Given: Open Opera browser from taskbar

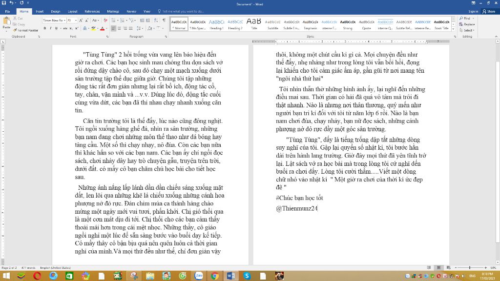Looking at the screenshot, I should pyautogui.click(x=37, y=276).
